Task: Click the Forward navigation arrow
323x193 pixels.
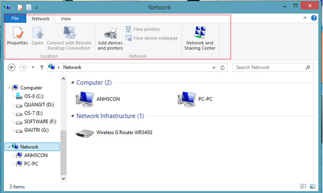Action: tap(23, 67)
